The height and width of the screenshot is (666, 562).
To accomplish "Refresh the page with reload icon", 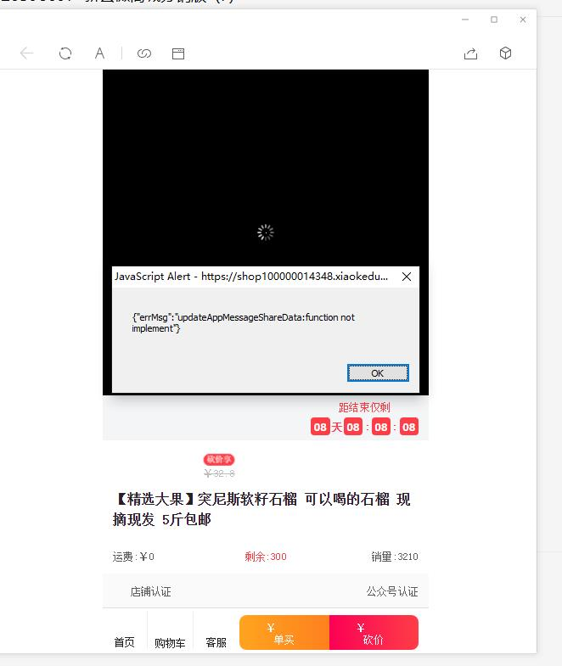I will [x=65, y=53].
